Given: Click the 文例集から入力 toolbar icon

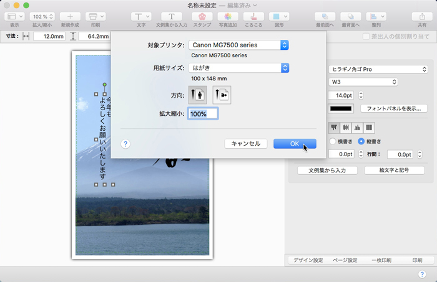Looking at the screenshot, I should pyautogui.click(x=171, y=16).
